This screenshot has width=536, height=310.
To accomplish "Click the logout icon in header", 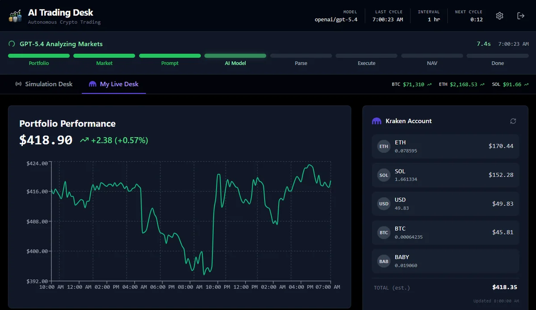I will tap(521, 16).
